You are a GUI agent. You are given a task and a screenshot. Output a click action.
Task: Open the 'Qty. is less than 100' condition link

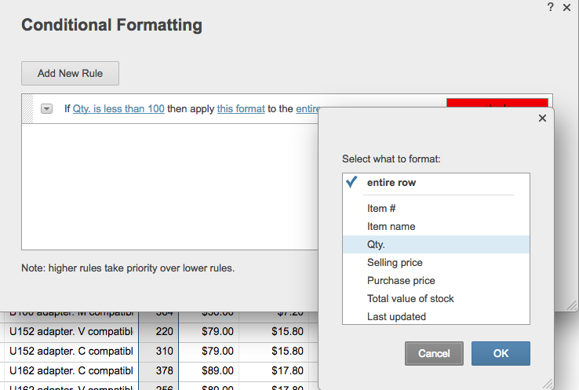[x=118, y=109]
